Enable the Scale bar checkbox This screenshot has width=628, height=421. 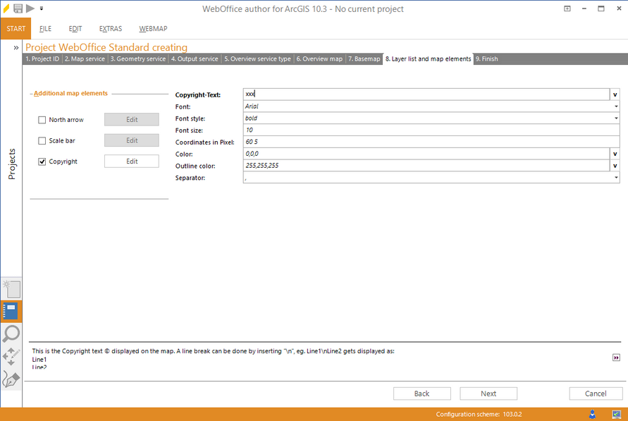(42, 140)
